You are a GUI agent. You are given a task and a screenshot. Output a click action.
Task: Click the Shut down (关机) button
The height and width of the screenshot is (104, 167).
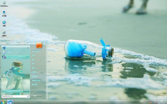pos(35,96)
